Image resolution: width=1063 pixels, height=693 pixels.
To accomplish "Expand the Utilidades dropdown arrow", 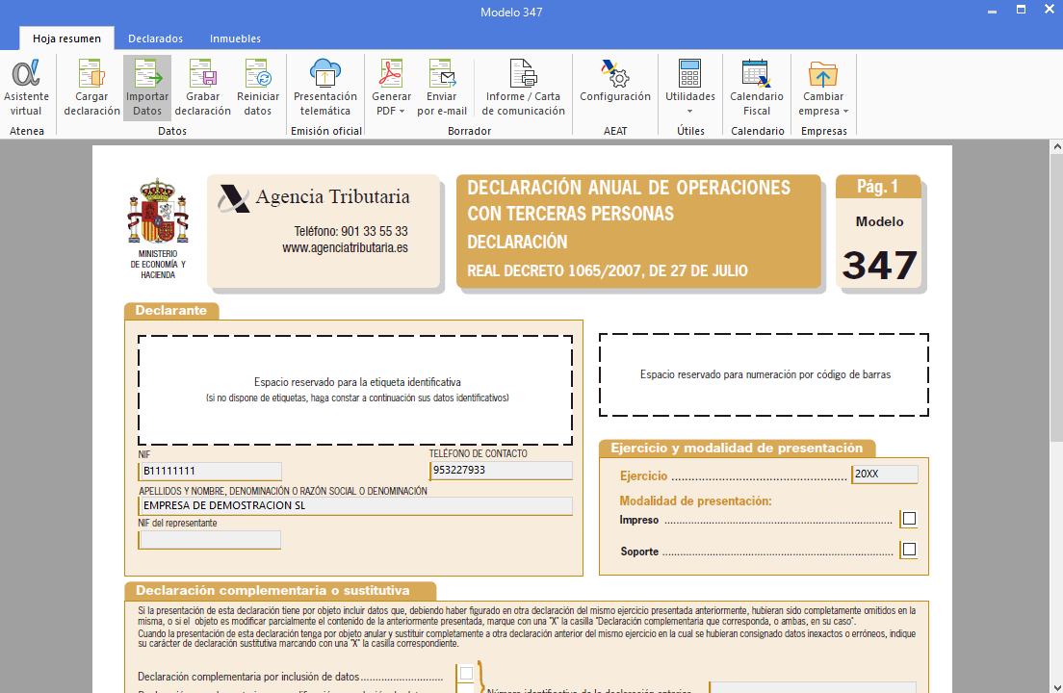I will [x=690, y=112].
